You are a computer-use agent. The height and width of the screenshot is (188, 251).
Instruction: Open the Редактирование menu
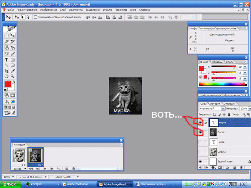coord(27,10)
